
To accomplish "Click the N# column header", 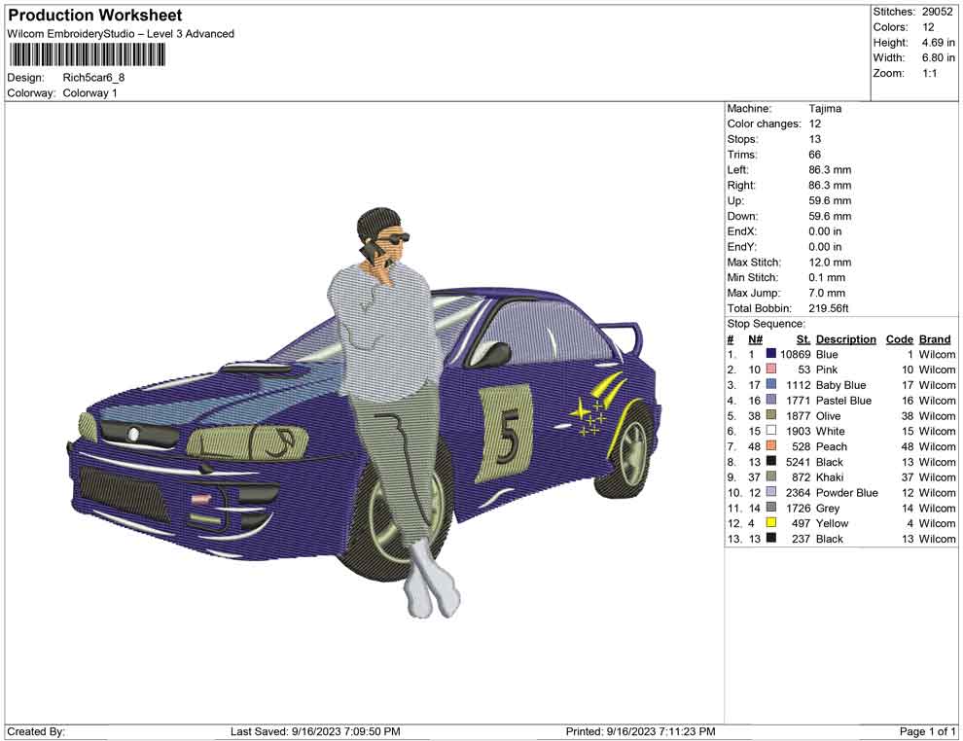I will coord(755,338).
